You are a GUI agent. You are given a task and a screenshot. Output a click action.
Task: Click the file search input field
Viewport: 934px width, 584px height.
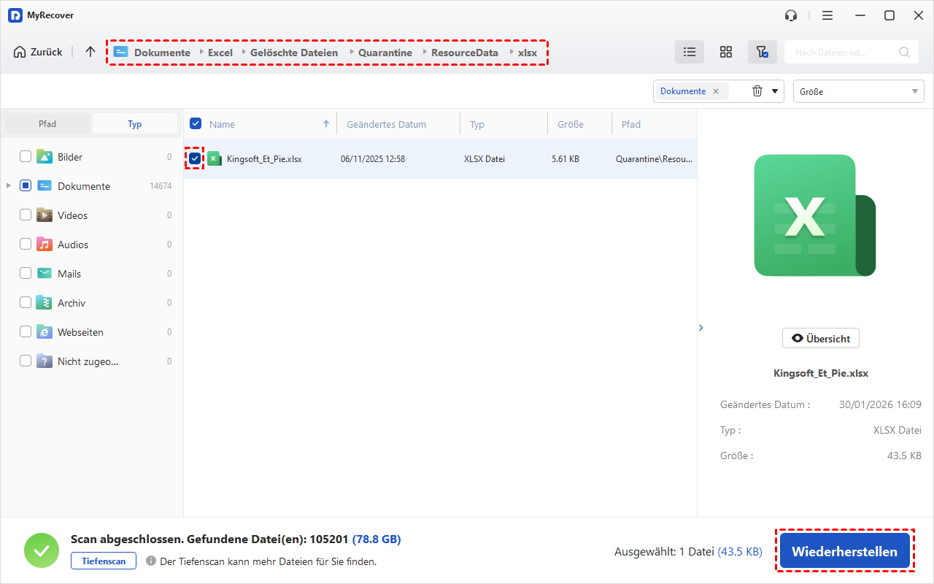pyautogui.click(x=843, y=52)
